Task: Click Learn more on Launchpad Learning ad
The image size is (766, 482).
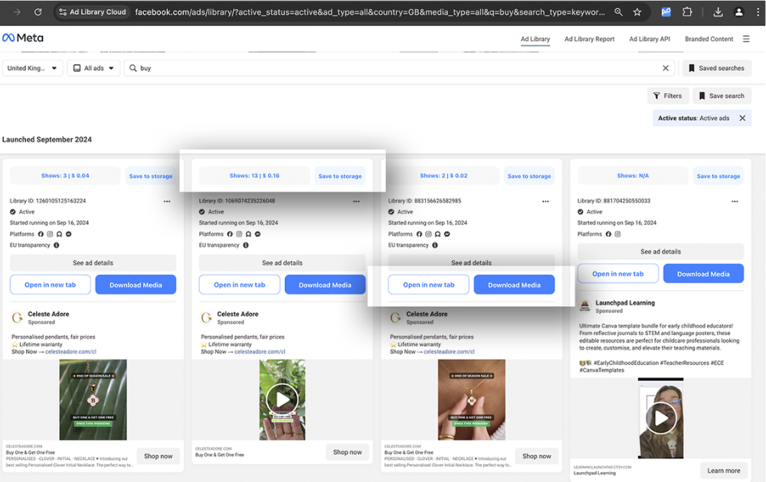Action: pos(724,471)
